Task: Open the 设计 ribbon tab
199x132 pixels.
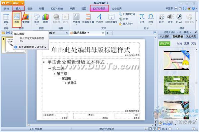Action: click(30, 9)
